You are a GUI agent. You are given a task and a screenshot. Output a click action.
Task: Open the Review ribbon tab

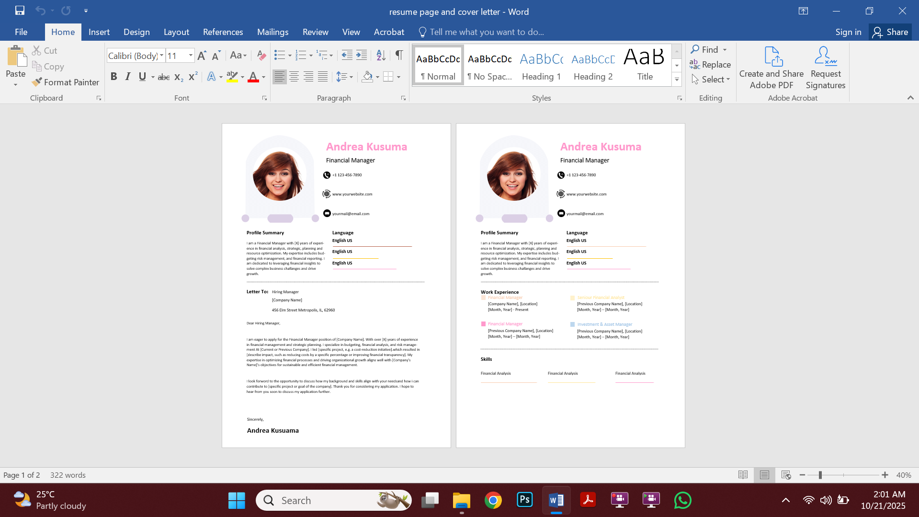[x=315, y=32]
